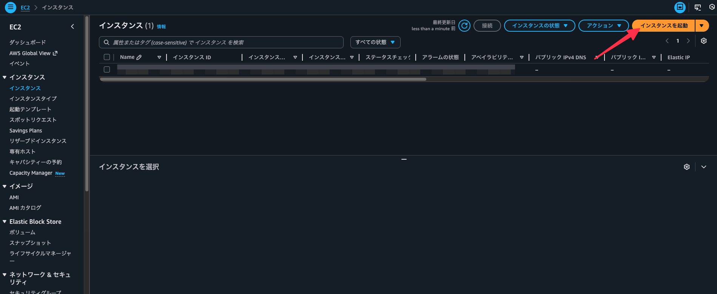Open the アクション dropdown menu
Screen dimensions: 717x294
click(603, 26)
